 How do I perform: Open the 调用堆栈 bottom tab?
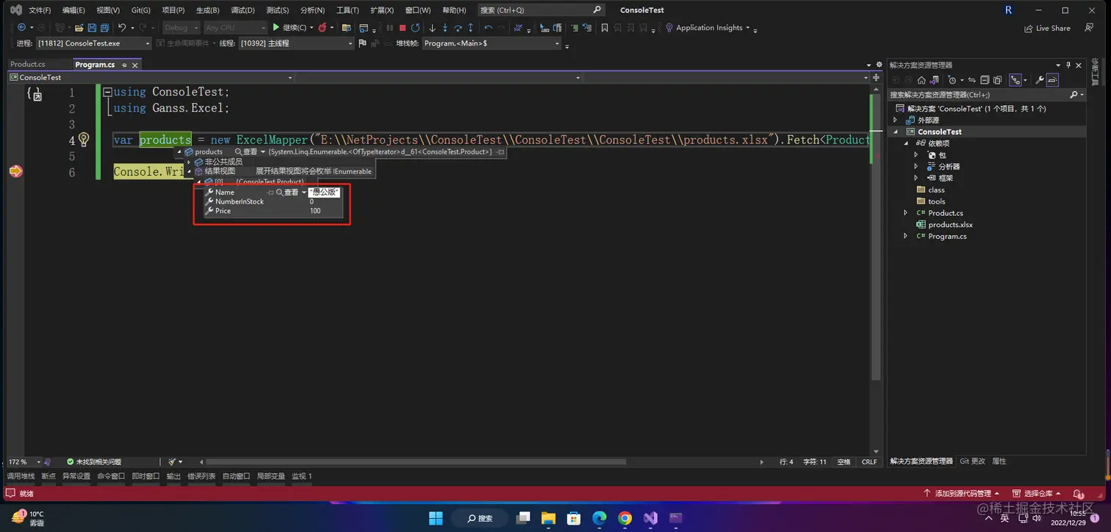(21, 476)
